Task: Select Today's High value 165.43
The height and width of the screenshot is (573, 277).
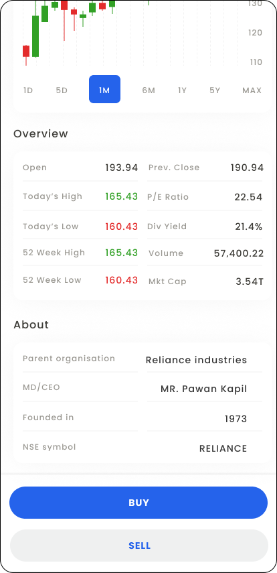Action: tap(122, 196)
